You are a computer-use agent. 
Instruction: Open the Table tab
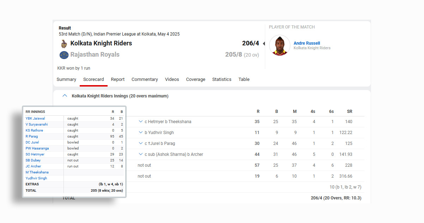pyautogui.click(x=244, y=79)
